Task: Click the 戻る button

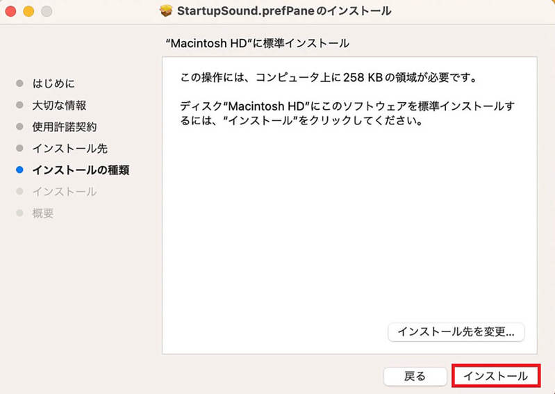Action: click(415, 376)
